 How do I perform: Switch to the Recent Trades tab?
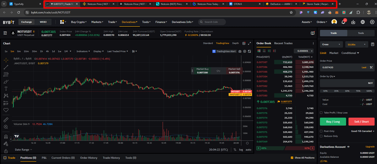pyautogui.click(x=283, y=43)
